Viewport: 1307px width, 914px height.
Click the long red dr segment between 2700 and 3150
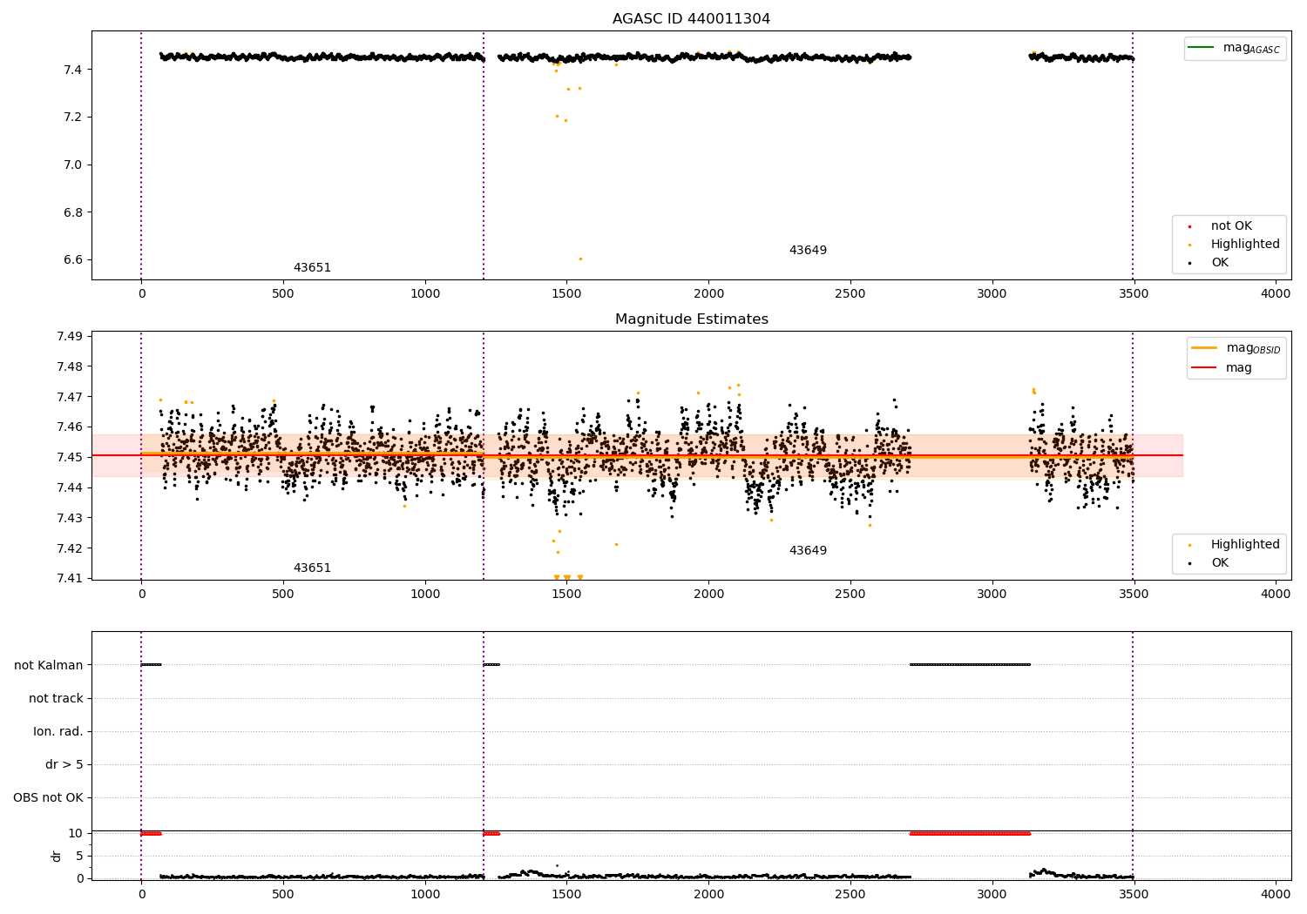click(x=970, y=834)
